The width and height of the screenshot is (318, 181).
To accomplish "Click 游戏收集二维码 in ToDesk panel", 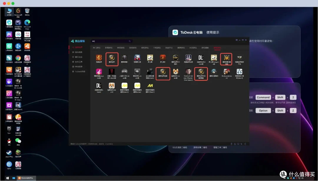I will coord(200,147).
